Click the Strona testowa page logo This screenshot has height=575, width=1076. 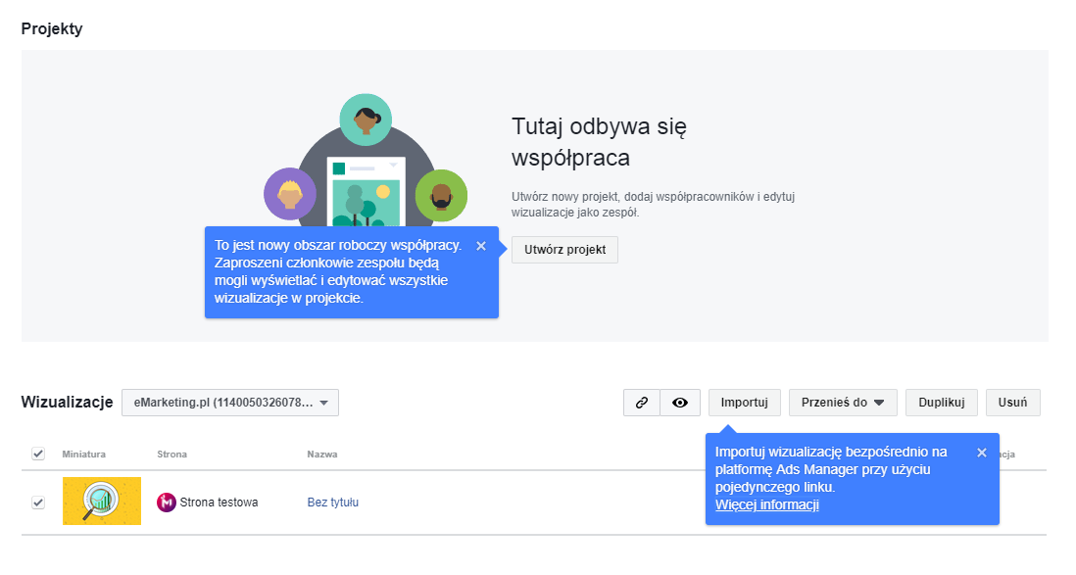pyautogui.click(x=167, y=503)
